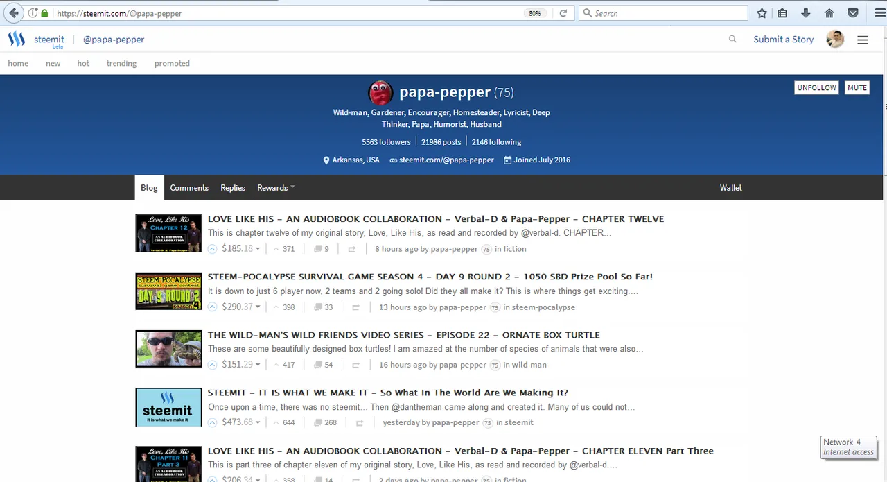
Task: Open the fiction tag on Chapter Twelve post
Action: (x=515, y=249)
